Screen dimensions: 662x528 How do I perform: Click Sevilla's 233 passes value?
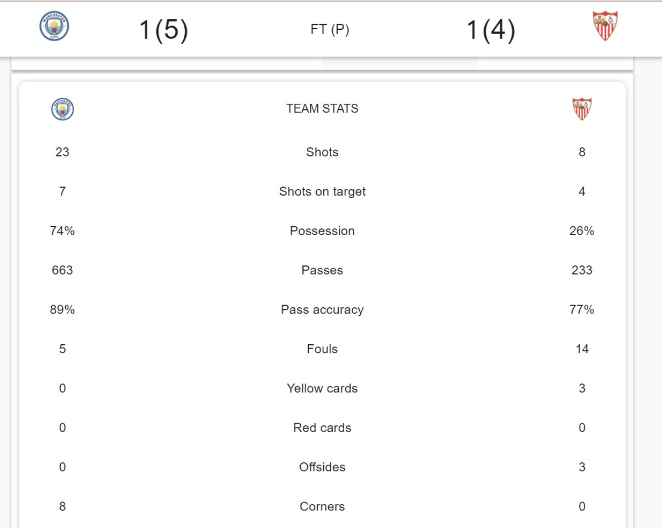point(582,270)
